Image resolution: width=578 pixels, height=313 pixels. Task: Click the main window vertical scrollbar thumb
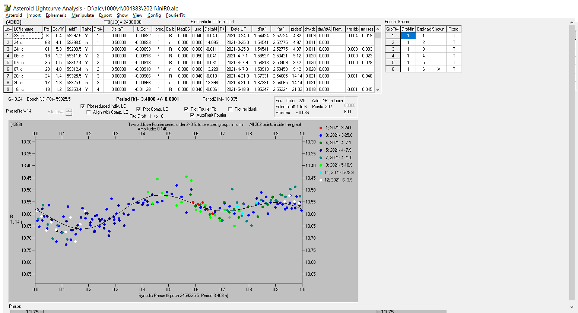(x=572, y=163)
